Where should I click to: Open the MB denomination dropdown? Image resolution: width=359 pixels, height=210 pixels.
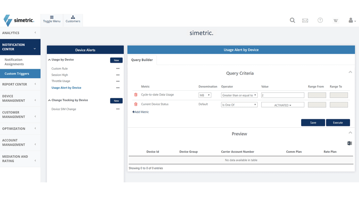(205, 95)
